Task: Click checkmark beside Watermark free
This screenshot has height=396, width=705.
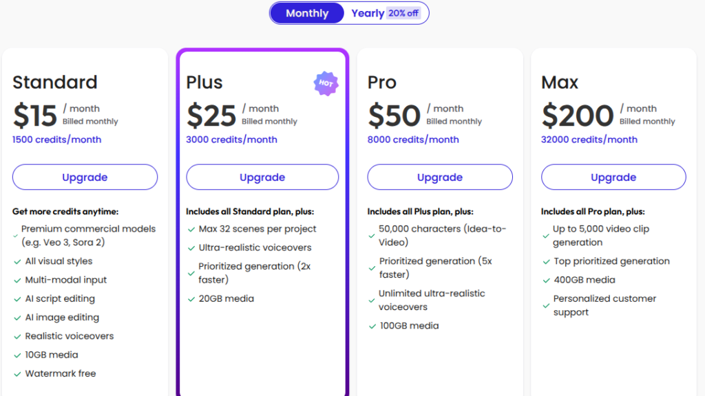Action: click(x=17, y=374)
